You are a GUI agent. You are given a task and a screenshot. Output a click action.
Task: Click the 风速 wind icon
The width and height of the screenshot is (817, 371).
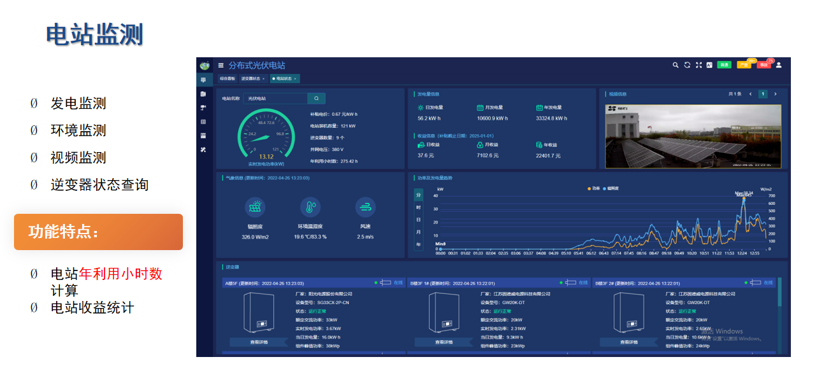365,207
